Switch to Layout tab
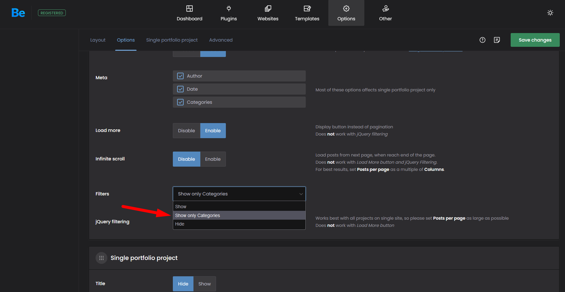This screenshot has height=292, width=565. click(x=98, y=40)
